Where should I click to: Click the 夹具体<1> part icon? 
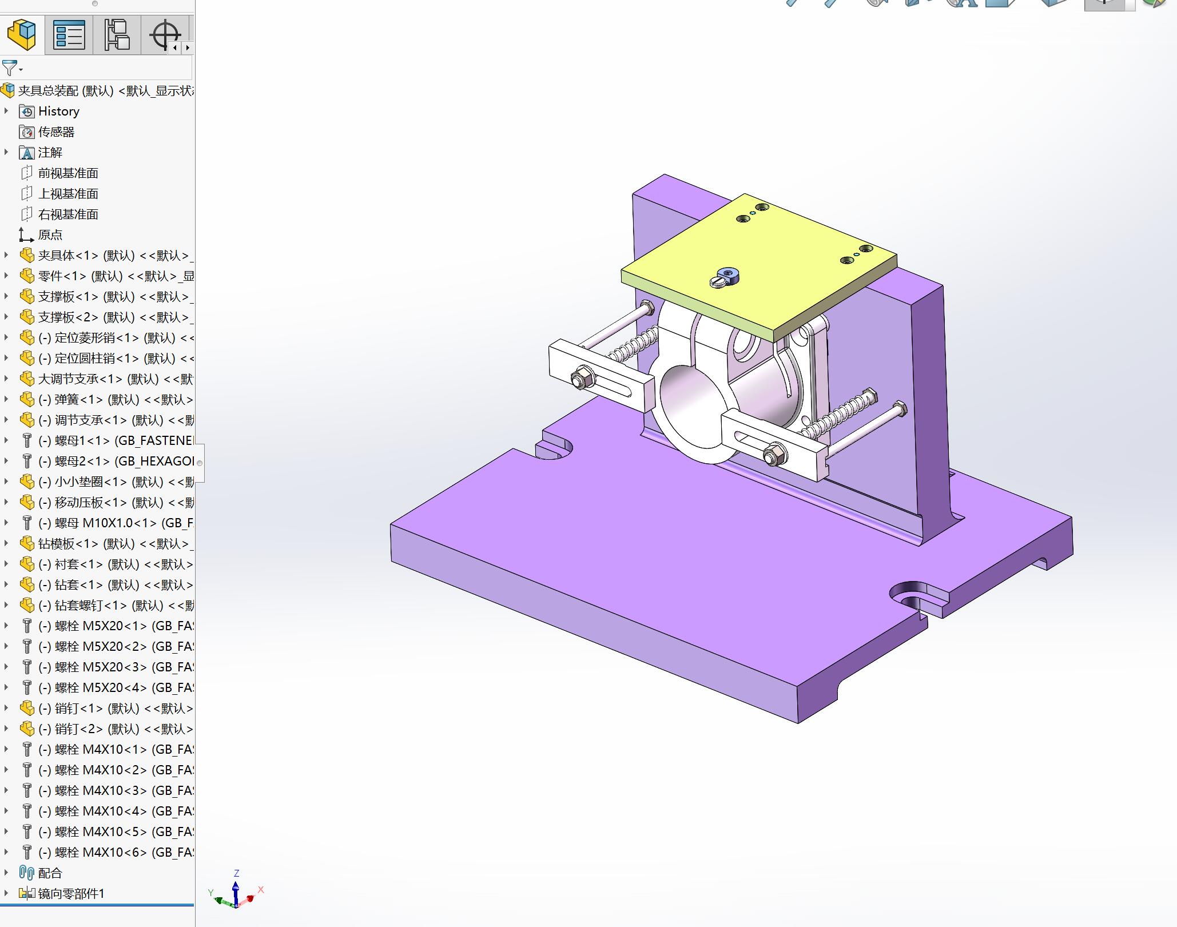[27, 256]
